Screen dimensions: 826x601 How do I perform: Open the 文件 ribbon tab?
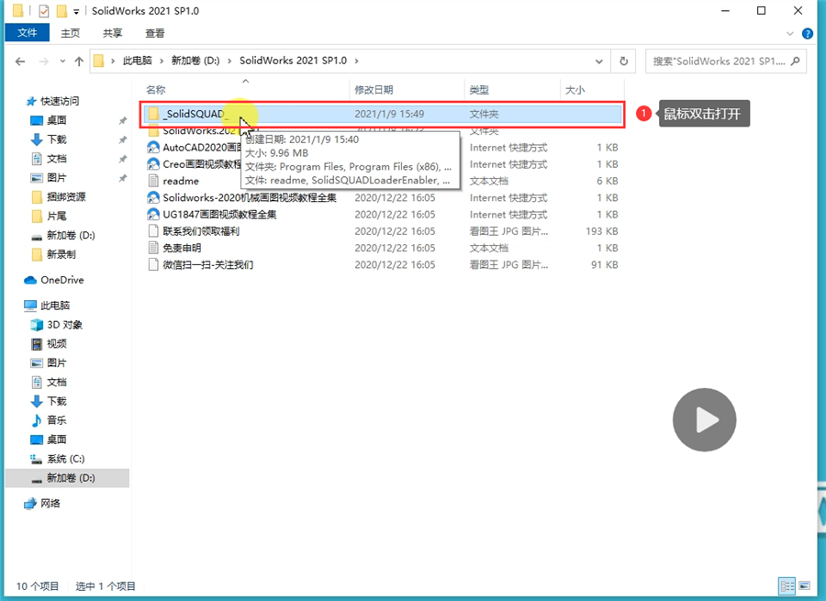point(27,33)
